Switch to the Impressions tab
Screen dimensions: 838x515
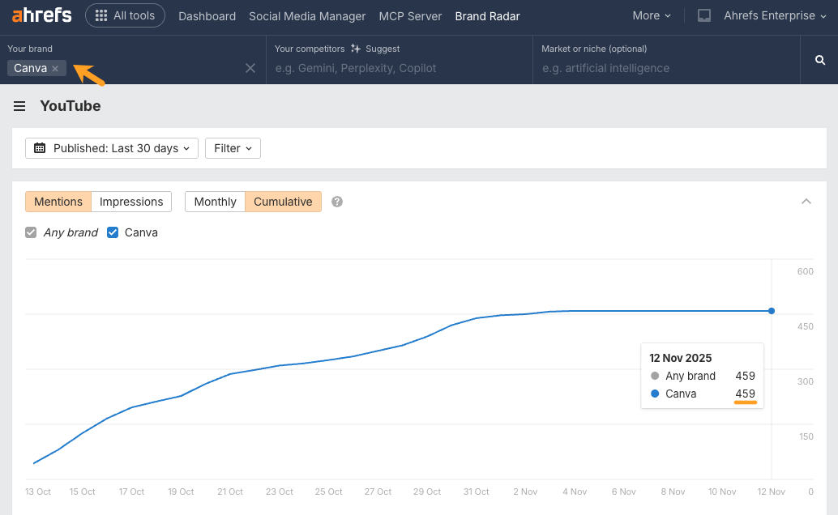130,201
